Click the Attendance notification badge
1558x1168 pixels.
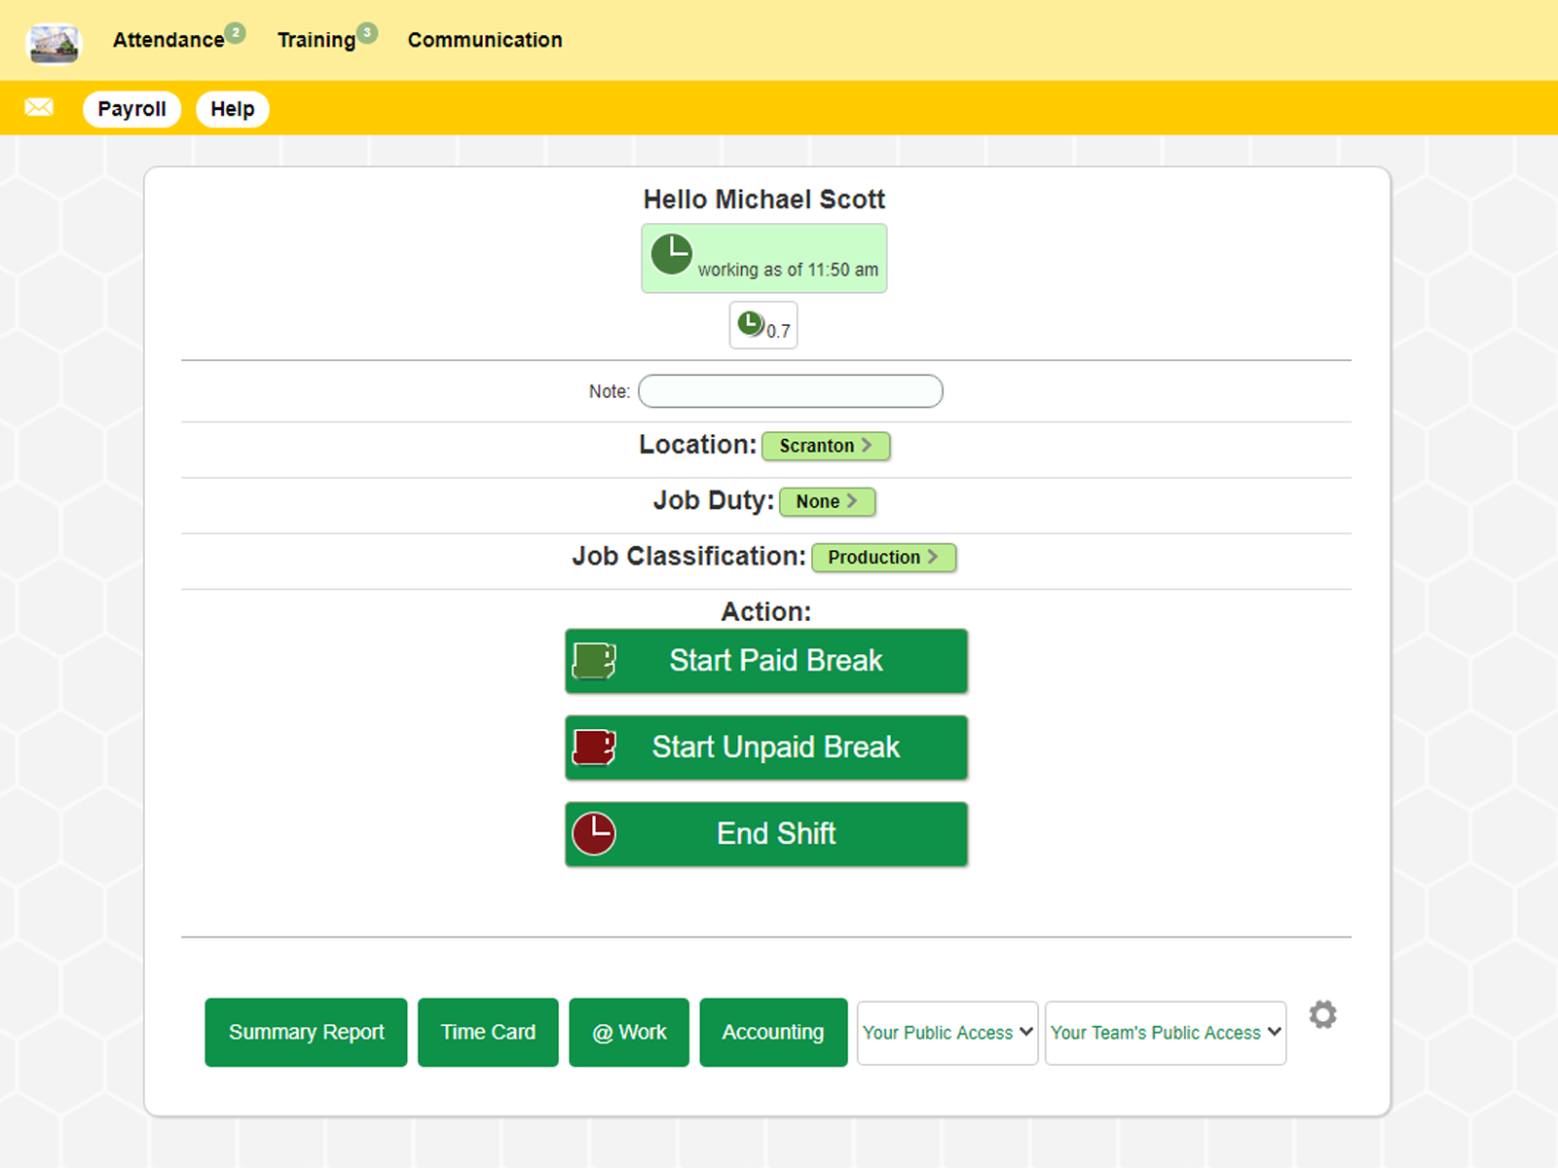tap(236, 33)
